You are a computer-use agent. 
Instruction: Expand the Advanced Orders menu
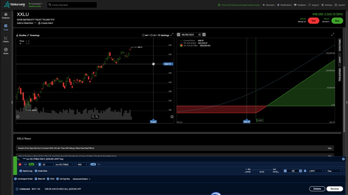(x=80, y=178)
